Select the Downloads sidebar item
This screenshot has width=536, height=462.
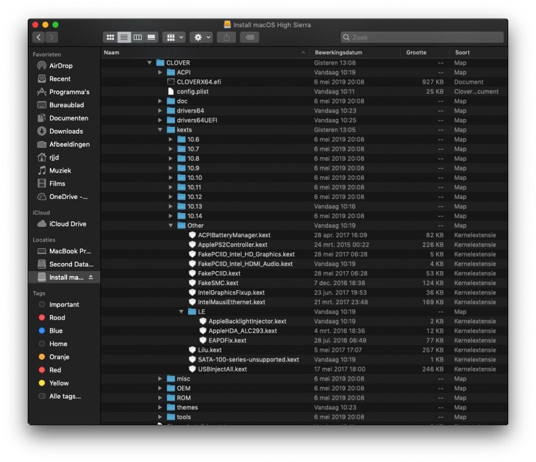pyautogui.click(x=65, y=131)
